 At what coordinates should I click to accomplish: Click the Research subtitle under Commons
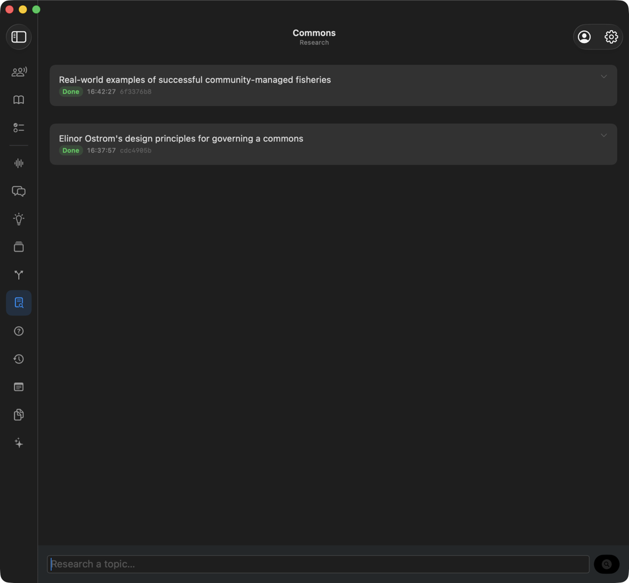tap(314, 42)
